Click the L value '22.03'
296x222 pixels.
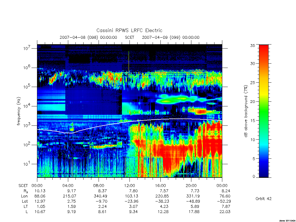coord(225,212)
